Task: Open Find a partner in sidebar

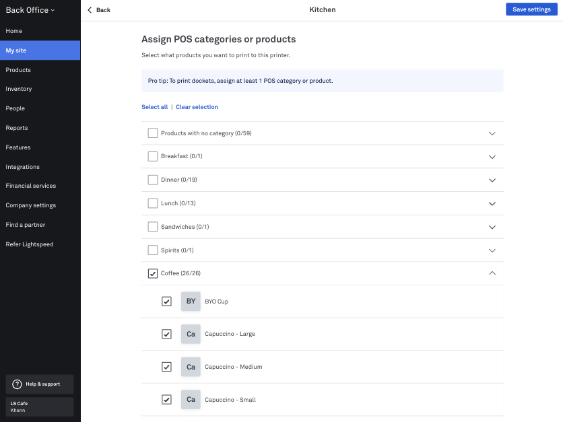Action: [40, 225]
